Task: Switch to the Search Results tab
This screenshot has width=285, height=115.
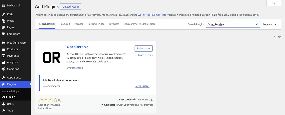Action: pos(47,24)
